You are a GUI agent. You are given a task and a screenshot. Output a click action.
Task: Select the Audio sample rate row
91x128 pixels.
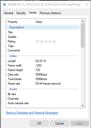(x=43, y=103)
